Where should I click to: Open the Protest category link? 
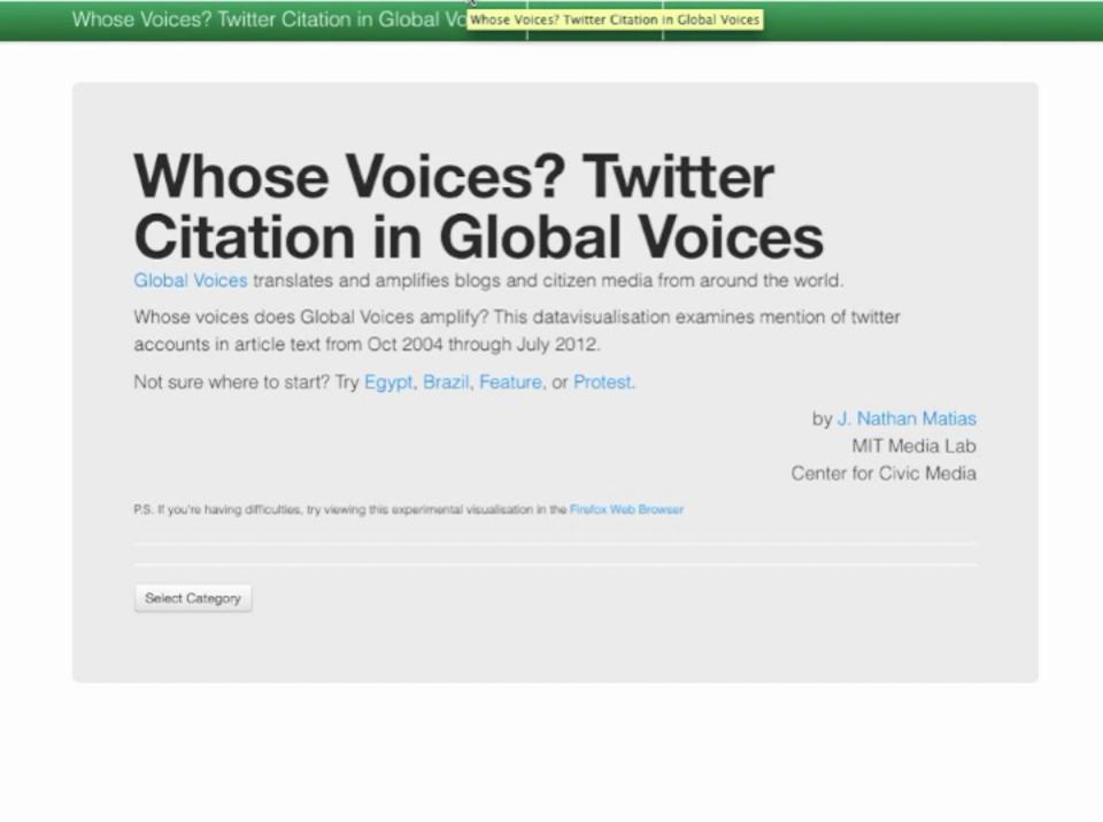pyautogui.click(x=602, y=382)
